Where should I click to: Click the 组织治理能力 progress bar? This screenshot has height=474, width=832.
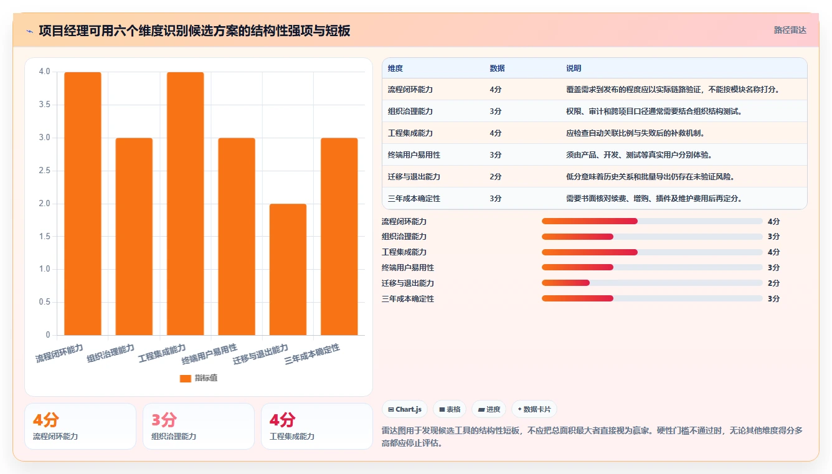click(x=652, y=237)
